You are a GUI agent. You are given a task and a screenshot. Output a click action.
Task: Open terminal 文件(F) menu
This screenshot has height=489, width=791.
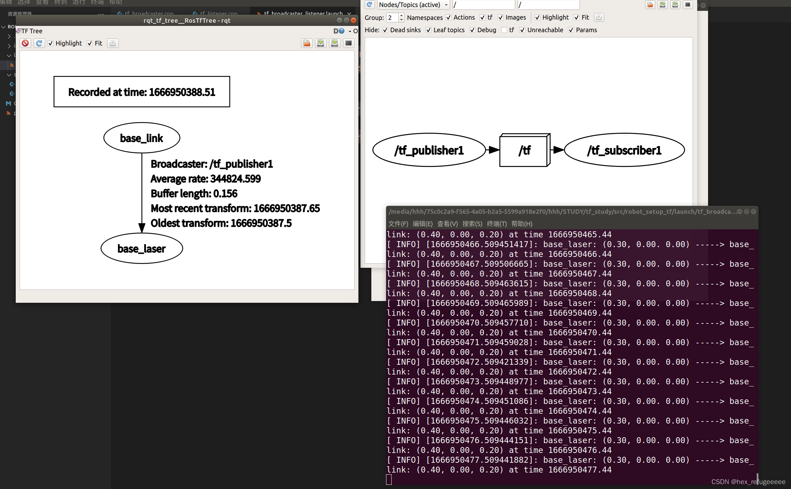(x=398, y=224)
